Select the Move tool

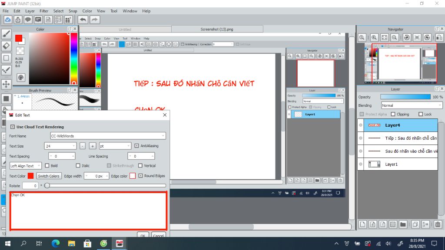click(6, 84)
